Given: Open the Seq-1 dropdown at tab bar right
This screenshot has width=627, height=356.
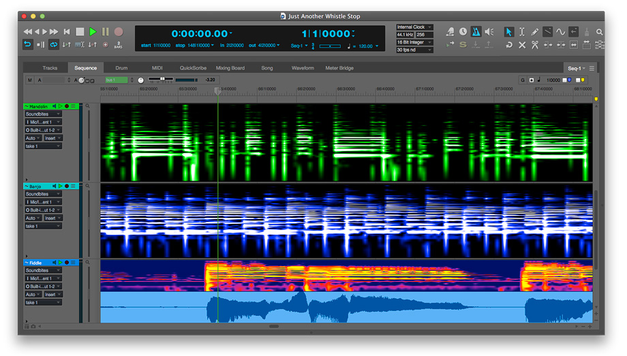Looking at the screenshot, I should pyautogui.click(x=576, y=68).
